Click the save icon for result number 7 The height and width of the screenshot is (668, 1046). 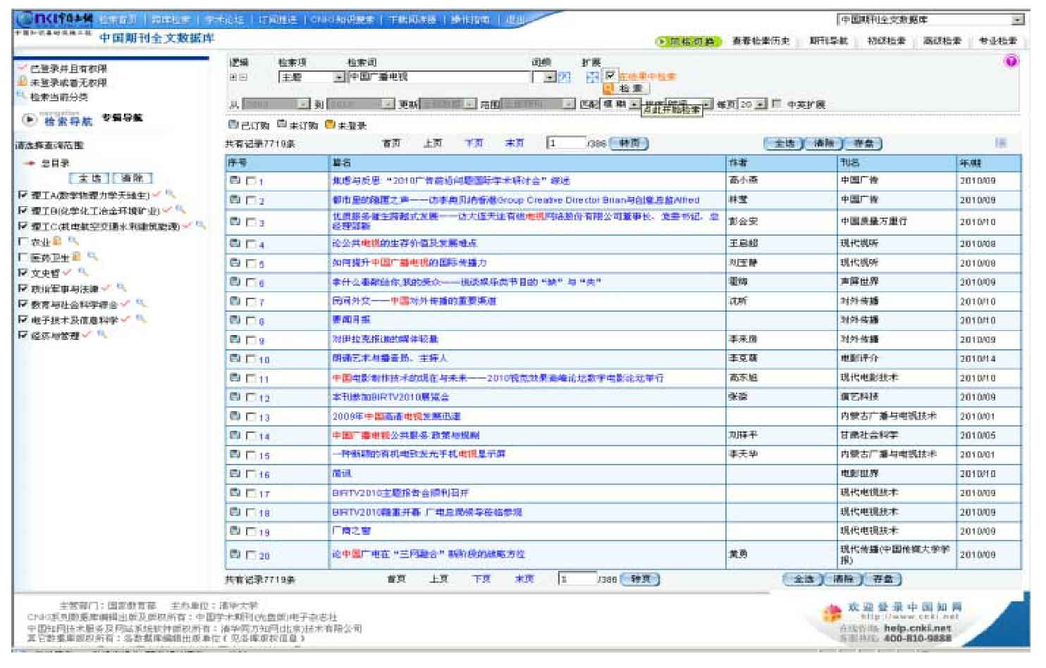(235, 301)
